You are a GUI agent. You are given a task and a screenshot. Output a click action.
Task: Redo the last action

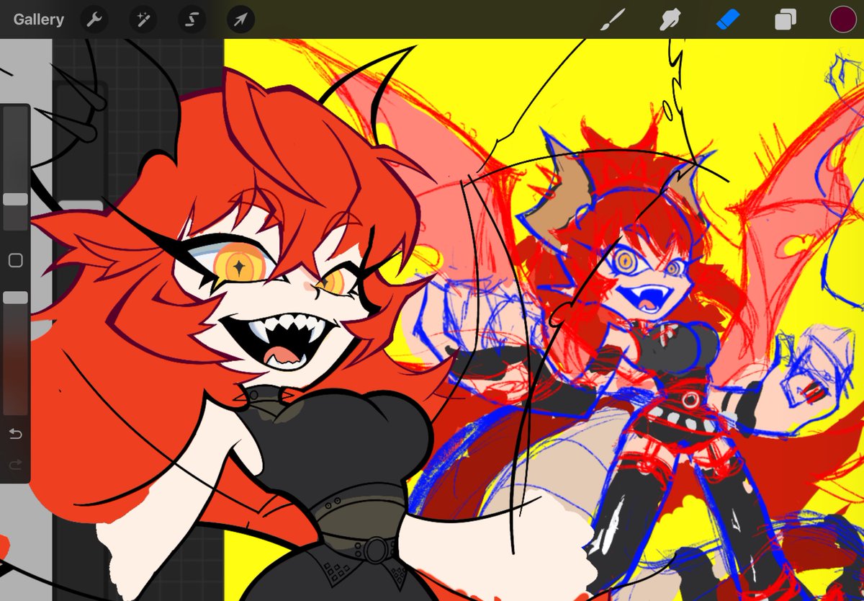tap(15, 466)
